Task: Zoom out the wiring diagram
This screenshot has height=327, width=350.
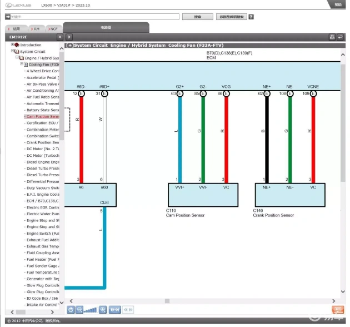Action: [79, 310]
